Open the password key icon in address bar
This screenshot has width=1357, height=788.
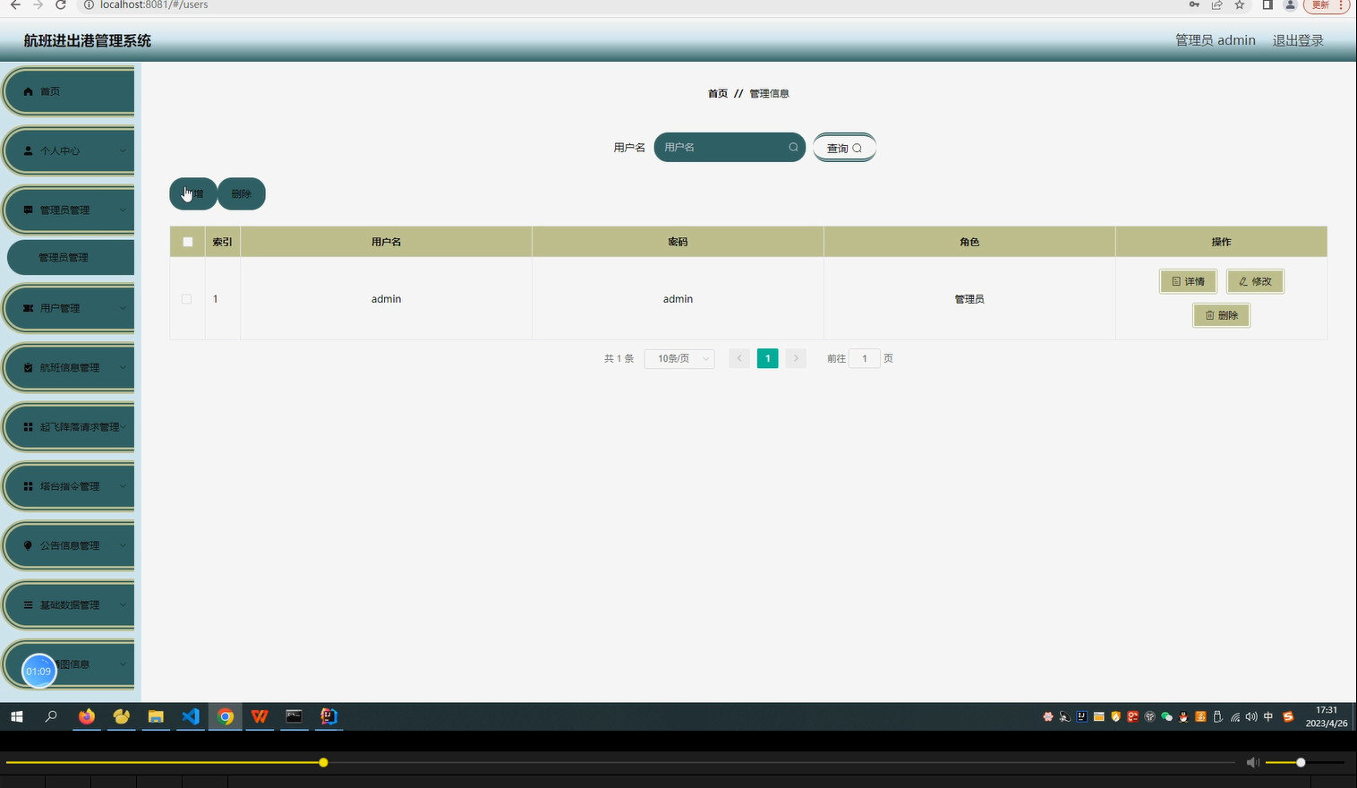tap(1194, 4)
